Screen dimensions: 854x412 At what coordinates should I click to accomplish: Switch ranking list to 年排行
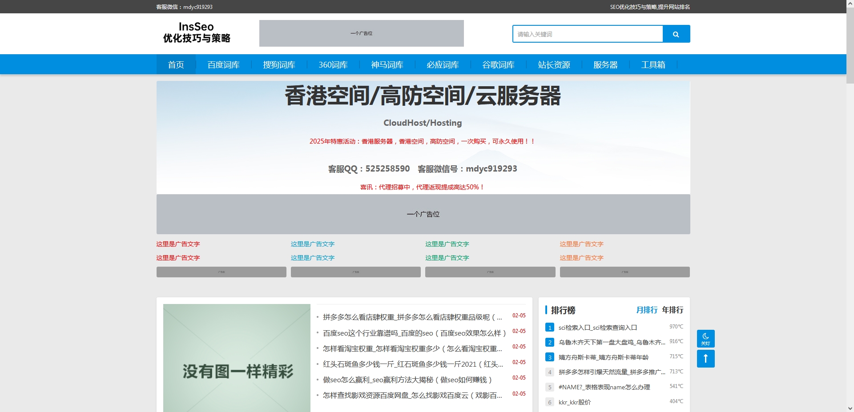tap(672, 310)
